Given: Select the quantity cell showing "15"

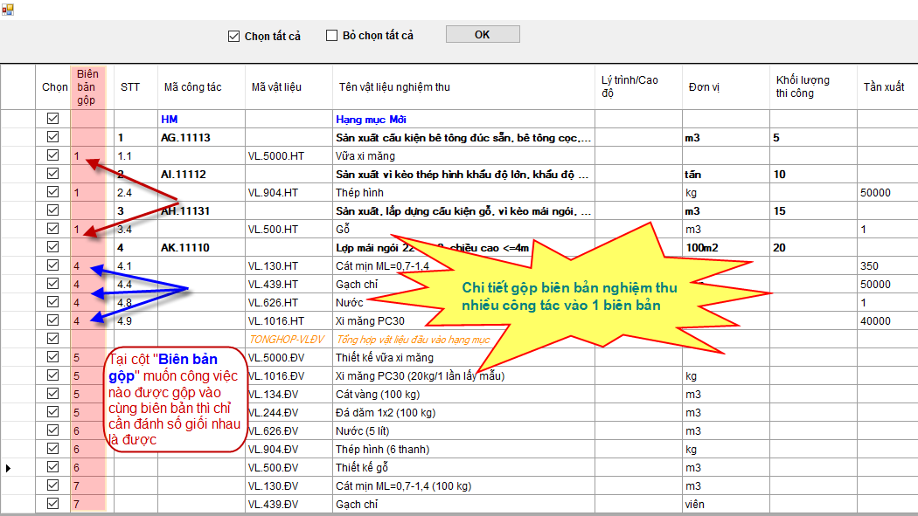Looking at the screenshot, I should (x=813, y=211).
